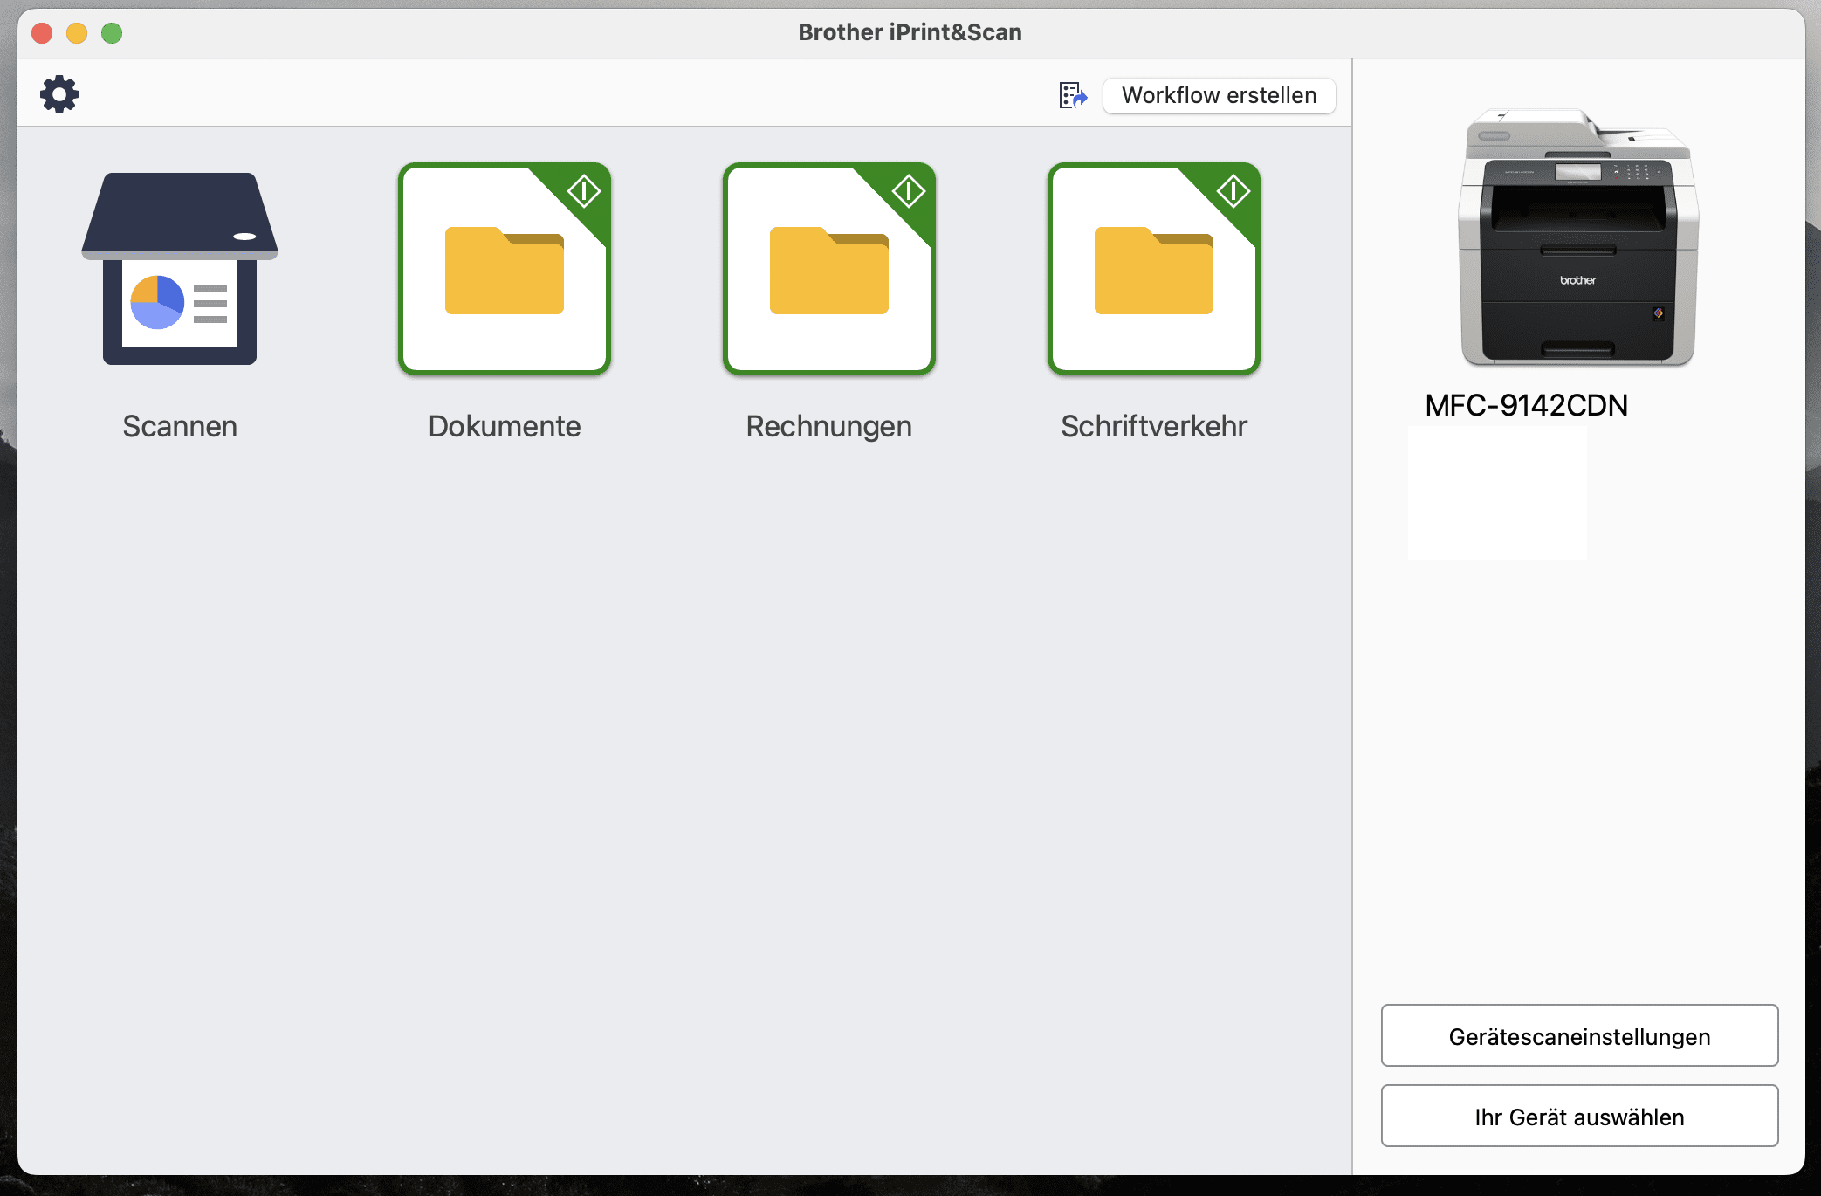Click the green badge on Rechnungen folder
This screenshot has width=1821, height=1196.
click(x=907, y=192)
